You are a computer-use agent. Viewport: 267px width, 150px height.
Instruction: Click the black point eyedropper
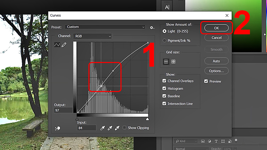(x=102, y=128)
